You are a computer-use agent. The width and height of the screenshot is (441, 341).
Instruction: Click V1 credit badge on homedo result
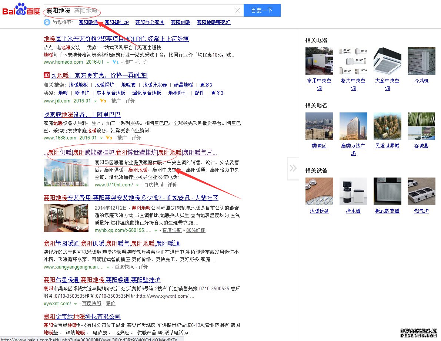coord(115,62)
